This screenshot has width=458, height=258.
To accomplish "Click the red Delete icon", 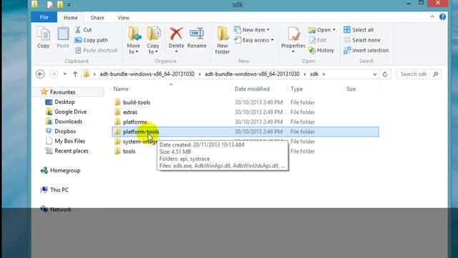I will point(176,34).
